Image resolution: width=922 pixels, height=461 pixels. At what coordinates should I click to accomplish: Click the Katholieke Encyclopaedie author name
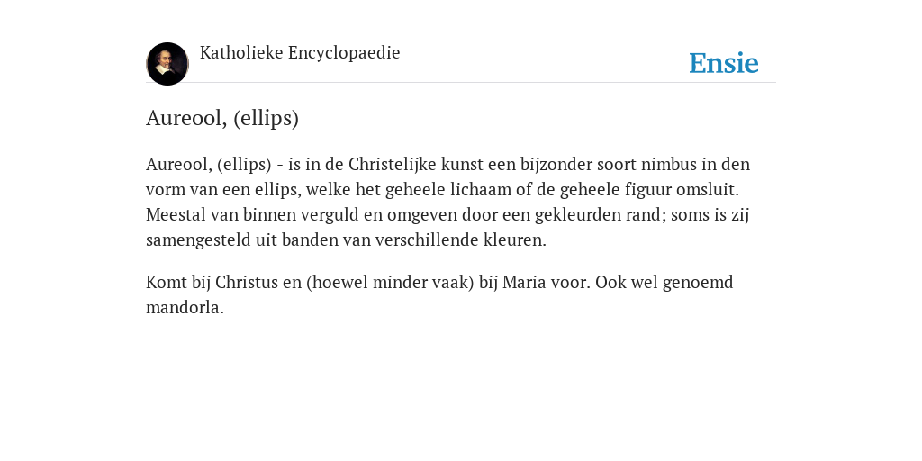(300, 53)
